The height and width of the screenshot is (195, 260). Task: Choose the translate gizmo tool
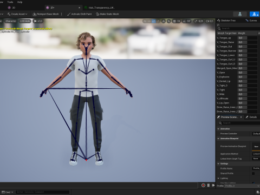149,21
